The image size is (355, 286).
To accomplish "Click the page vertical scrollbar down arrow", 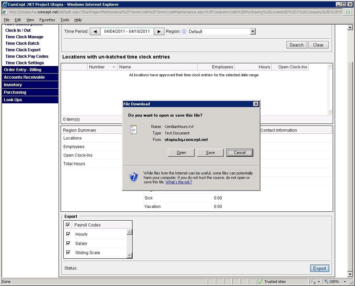I will [x=350, y=274].
